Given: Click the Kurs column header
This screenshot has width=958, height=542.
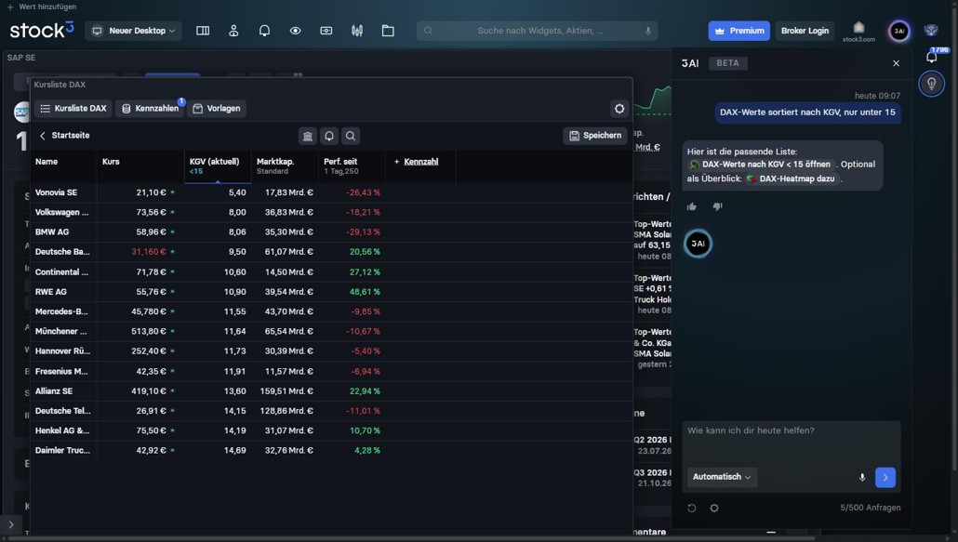Looking at the screenshot, I should 112,162.
